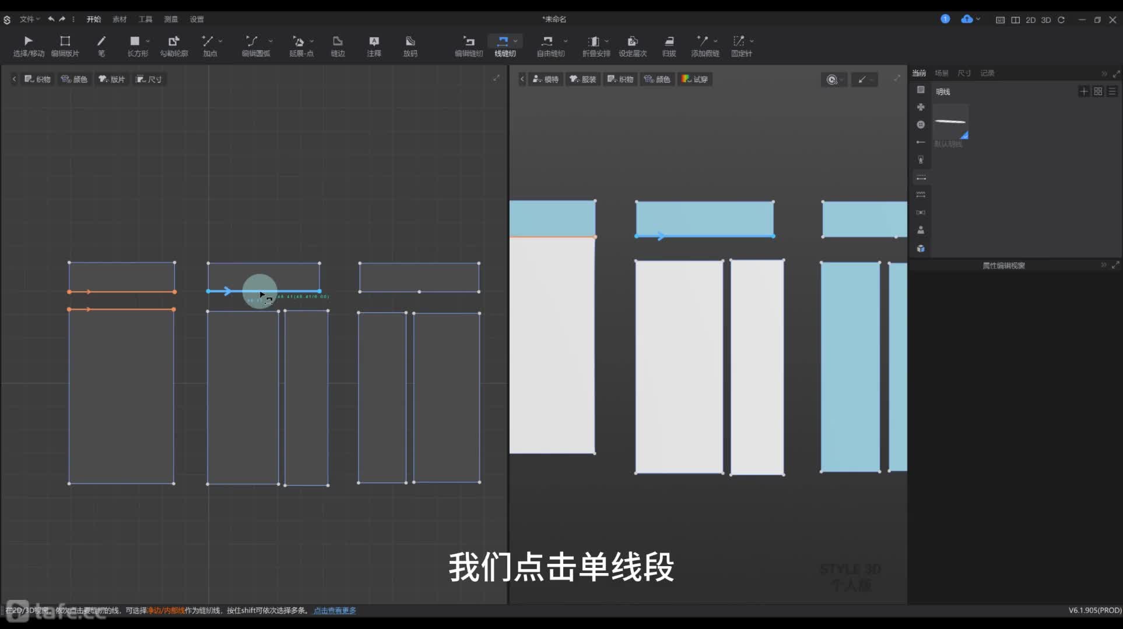Viewport: 1123px width, 629px height.
Task: Select the 缝边 (seam allowance) tool
Action: tap(338, 46)
